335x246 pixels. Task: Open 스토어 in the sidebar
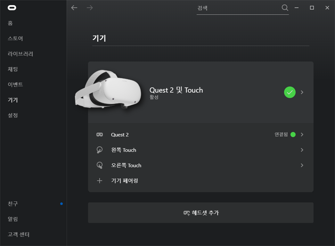pos(15,38)
